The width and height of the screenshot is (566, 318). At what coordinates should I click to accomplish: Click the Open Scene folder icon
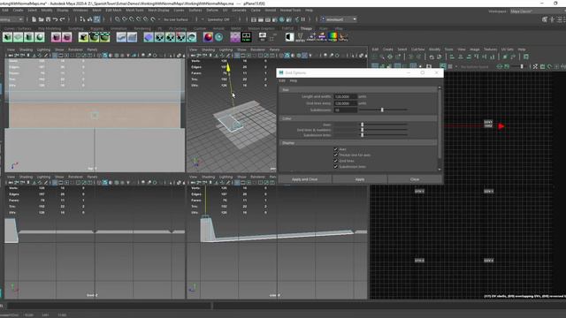click(41, 19)
